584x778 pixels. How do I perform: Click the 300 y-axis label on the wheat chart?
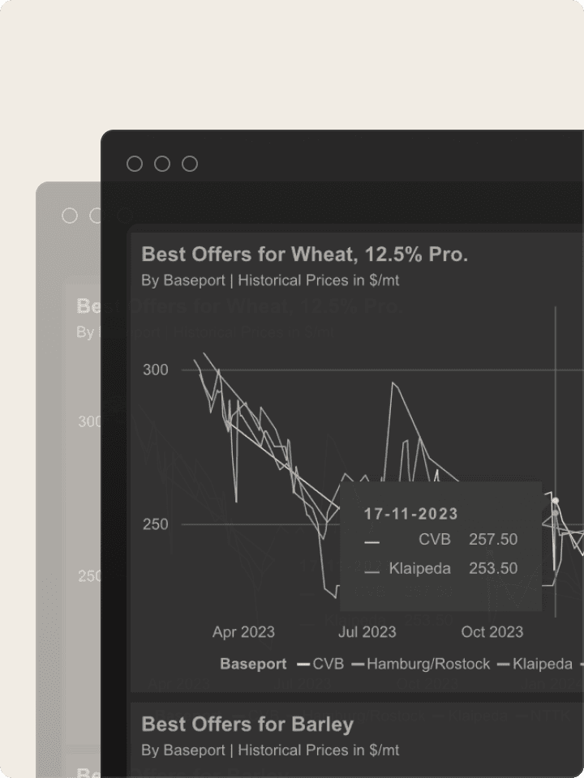(156, 370)
